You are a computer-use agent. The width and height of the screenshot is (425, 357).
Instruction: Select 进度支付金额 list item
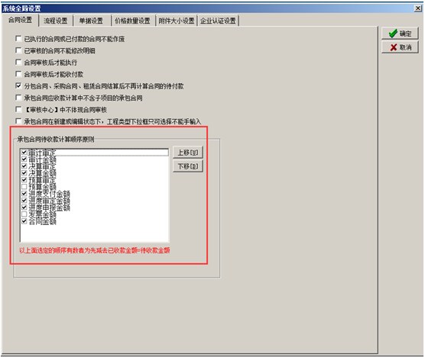[x=50, y=194]
